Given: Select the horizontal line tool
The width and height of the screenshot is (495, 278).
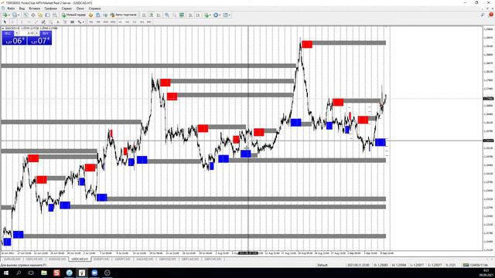Looking at the screenshot, I should coord(29,22).
